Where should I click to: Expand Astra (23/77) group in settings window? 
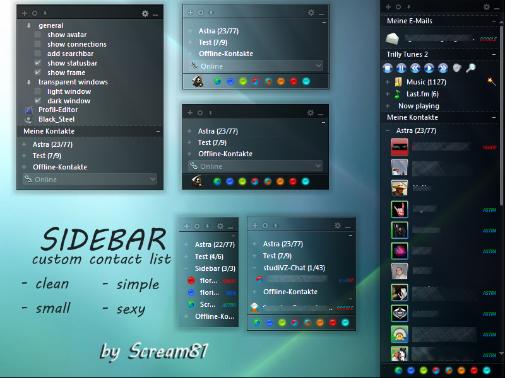(24, 144)
